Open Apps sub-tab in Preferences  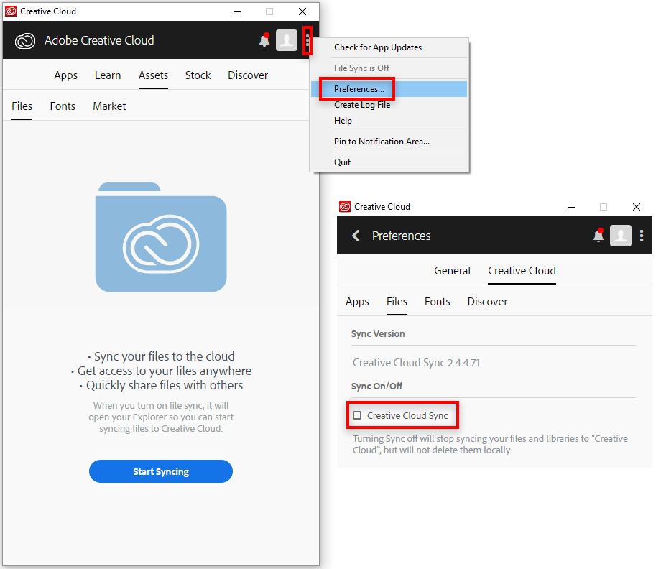click(358, 302)
